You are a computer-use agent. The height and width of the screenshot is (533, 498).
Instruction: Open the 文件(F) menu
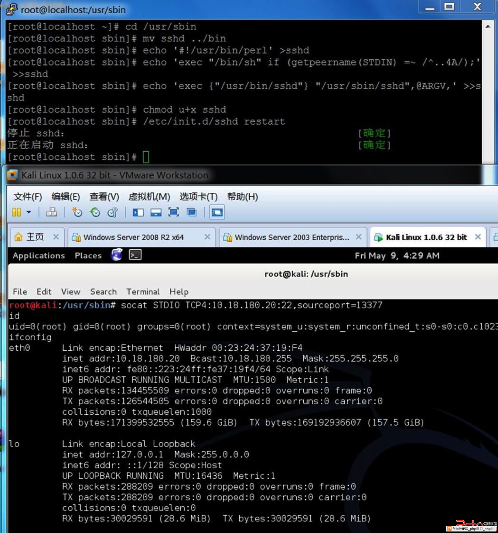click(28, 197)
